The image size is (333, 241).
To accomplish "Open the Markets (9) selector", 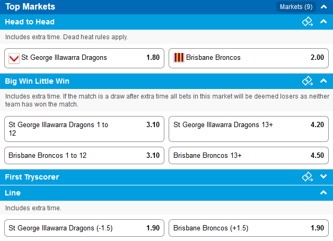I will 296,7.
